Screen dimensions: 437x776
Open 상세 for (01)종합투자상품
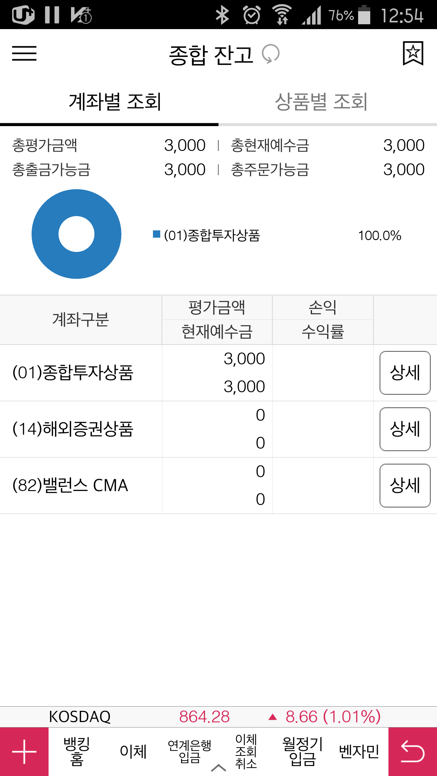tap(405, 373)
